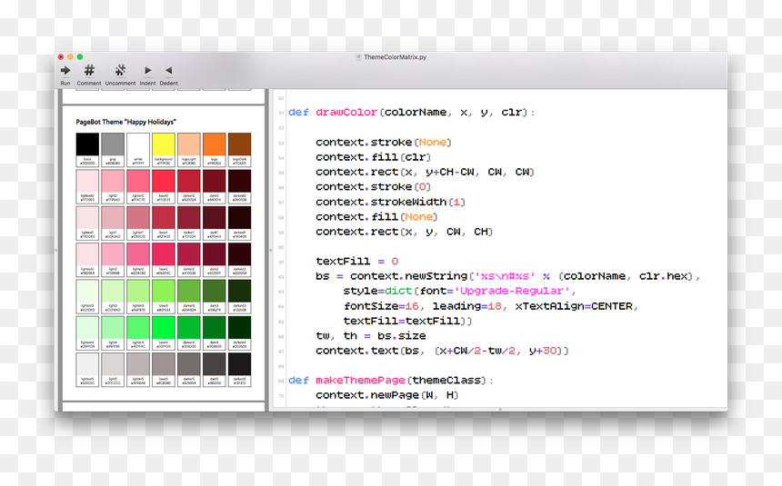Click the 'context.fill(None)' line

376,217
